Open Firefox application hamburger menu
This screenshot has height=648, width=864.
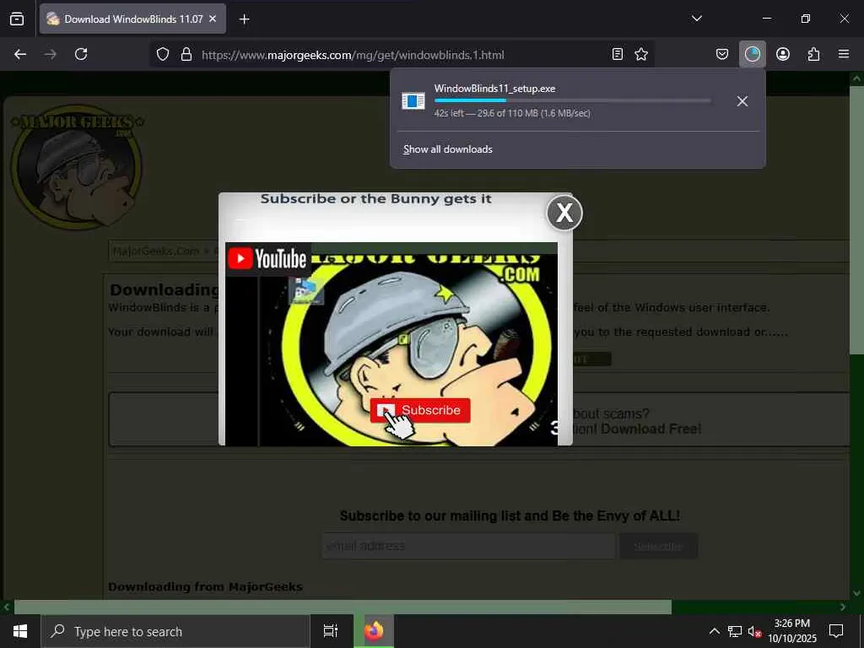844,54
